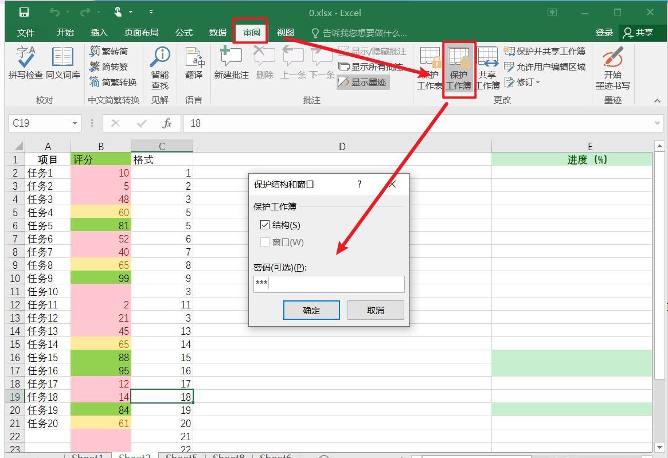This screenshot has width=668, height=458.
Task: Open Smart Lookup (智能查找)
Action: point(160,68)
